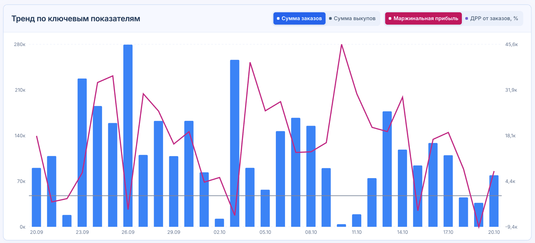Click the x-axis date label 05.10
Image resolution: width=535 pixels, height=243 pixels.
point(265,232)
